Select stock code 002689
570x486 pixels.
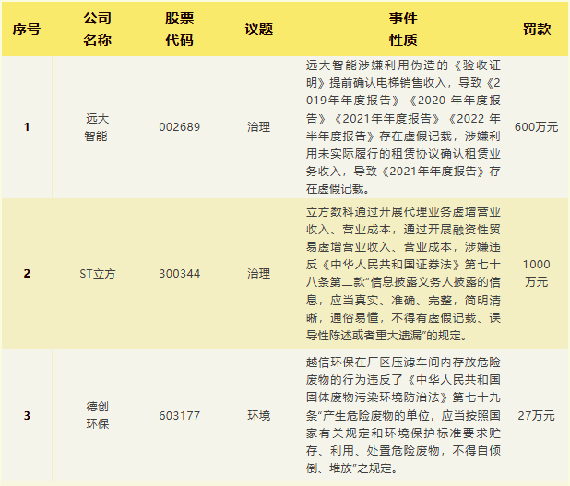pos(179,127)
